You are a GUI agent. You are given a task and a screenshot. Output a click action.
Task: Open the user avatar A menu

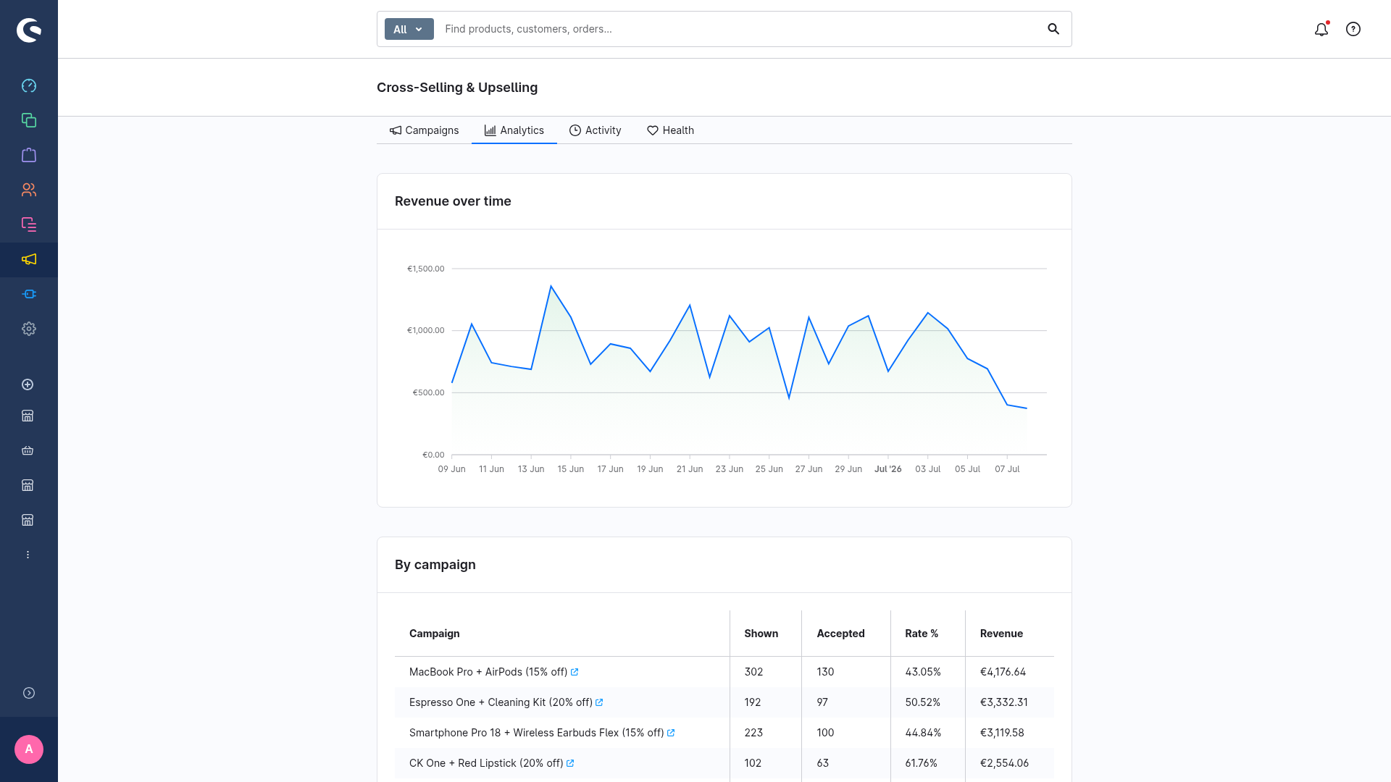(x=29, y=749)
